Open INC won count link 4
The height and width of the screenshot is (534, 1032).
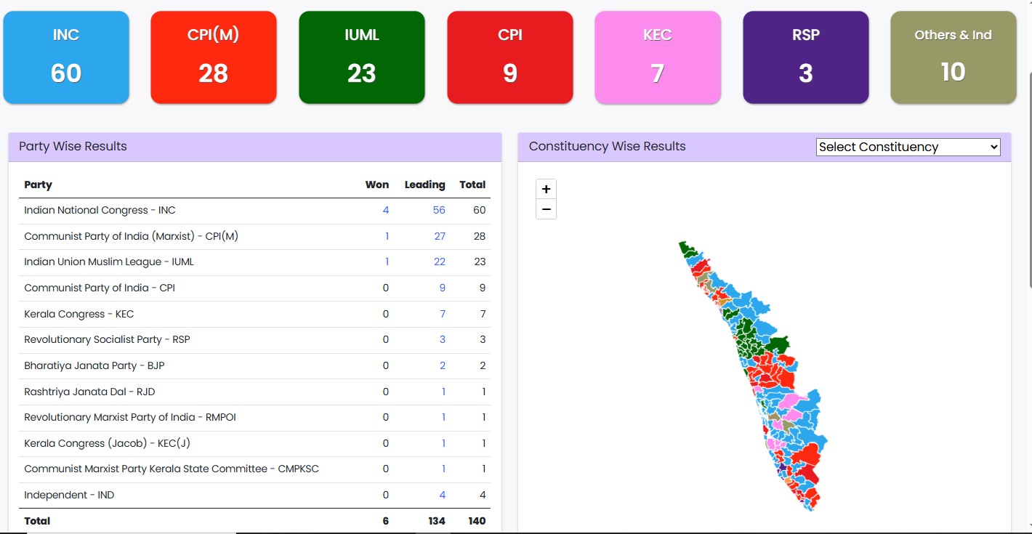[386, 210]
